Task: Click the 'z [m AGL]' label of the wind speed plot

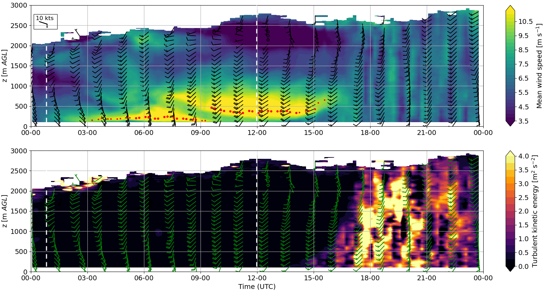Action: tap(5, 66)
